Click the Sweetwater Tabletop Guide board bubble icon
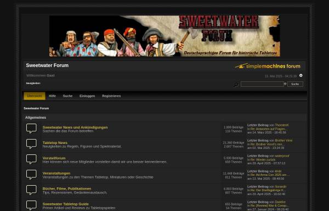 coord(31,206)
